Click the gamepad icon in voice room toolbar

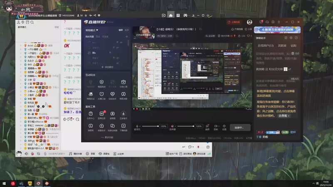tap(185, 15)
